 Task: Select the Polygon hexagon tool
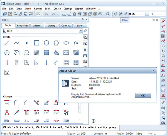(56, 43)
